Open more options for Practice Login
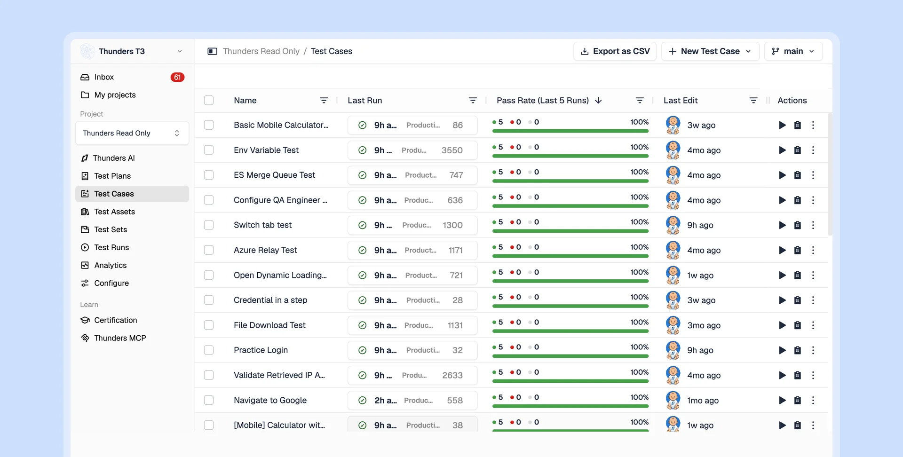The height and width of the screenshot is (457, 903). coord(813,350)
